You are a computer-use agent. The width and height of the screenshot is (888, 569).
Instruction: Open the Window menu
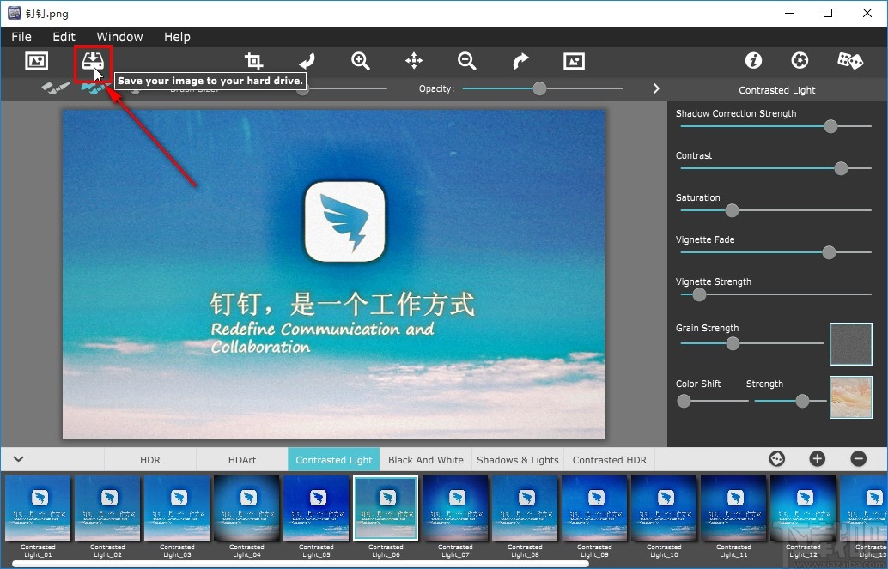pyautogui.click(x=119, y=37)
